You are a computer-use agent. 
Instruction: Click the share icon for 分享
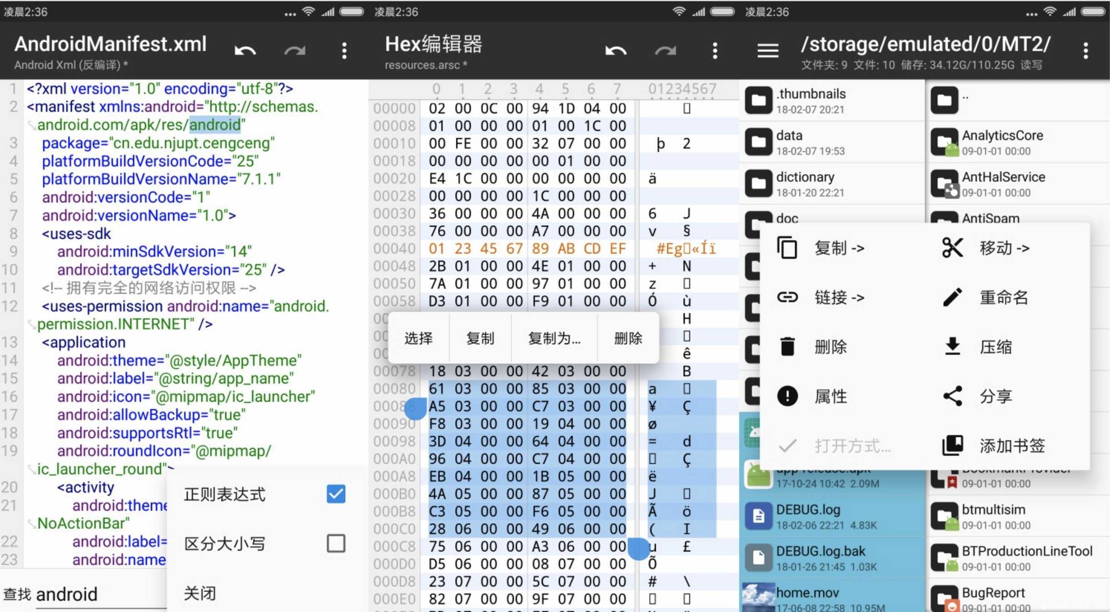pos(952,396)
